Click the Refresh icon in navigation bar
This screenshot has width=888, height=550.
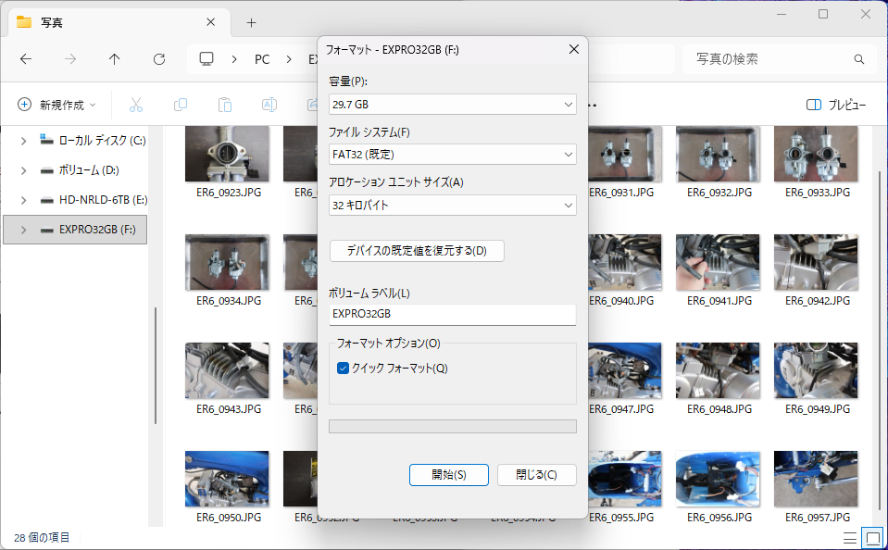click(158, 59)
